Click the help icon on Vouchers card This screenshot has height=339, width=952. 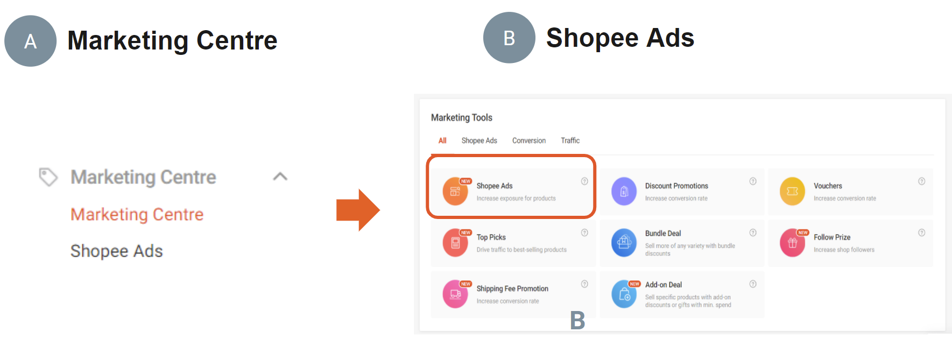[x=922, y=181]
